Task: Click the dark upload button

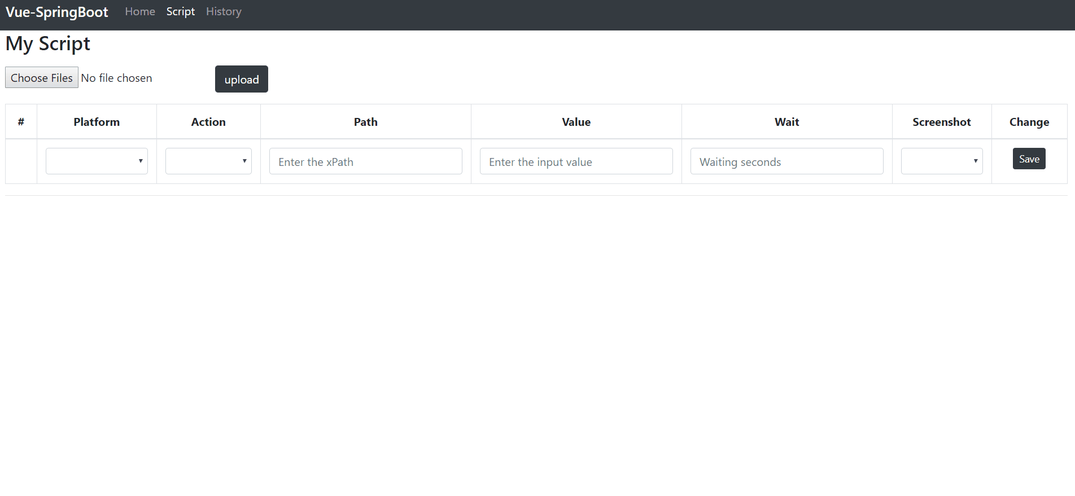Action: 242,79
